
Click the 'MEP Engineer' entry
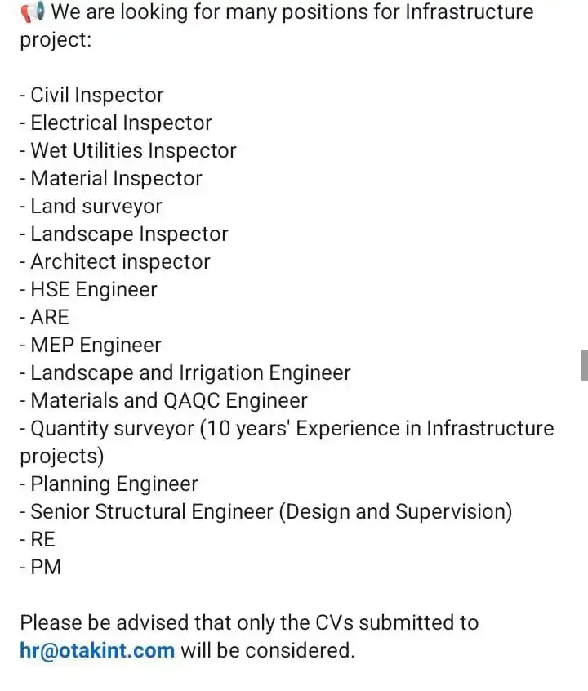click(x=91, y=345)
